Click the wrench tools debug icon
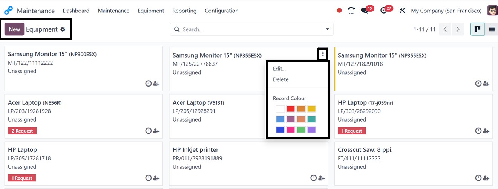 [x=402, y=11]
